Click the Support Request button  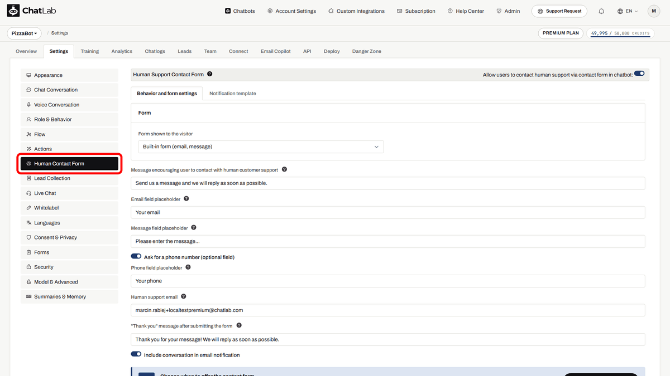(559, 11)
